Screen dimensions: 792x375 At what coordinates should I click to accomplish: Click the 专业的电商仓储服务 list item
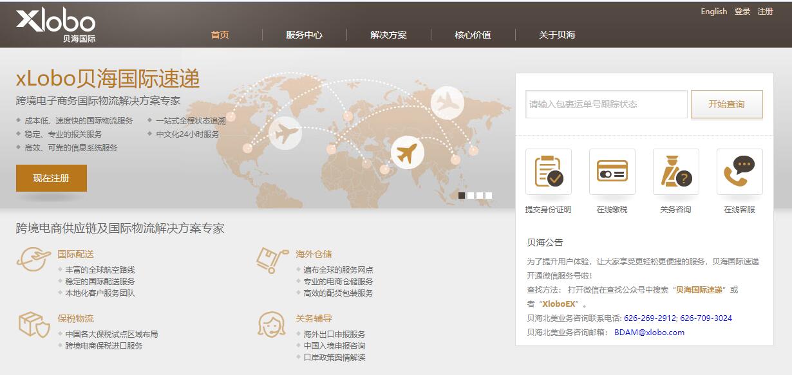338,282
